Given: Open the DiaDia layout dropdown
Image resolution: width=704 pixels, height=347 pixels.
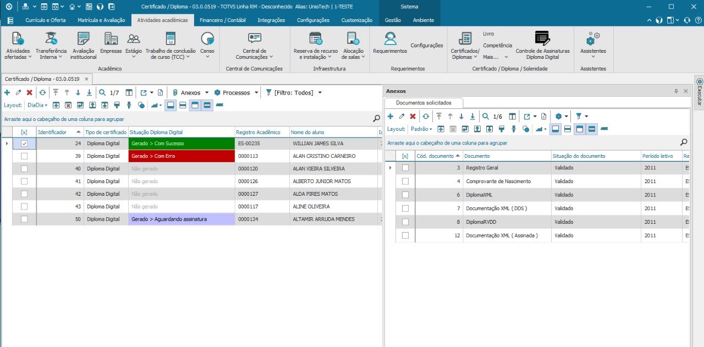Looking at the screenshot, I should (x=37, y=105).
